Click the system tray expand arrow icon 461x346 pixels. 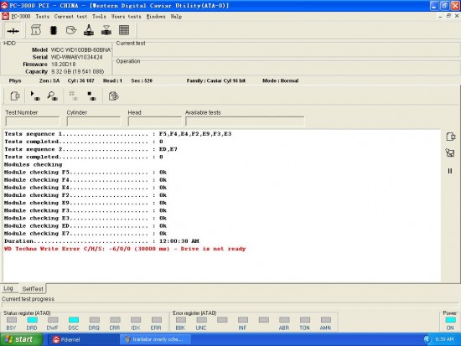pos(427,339)
